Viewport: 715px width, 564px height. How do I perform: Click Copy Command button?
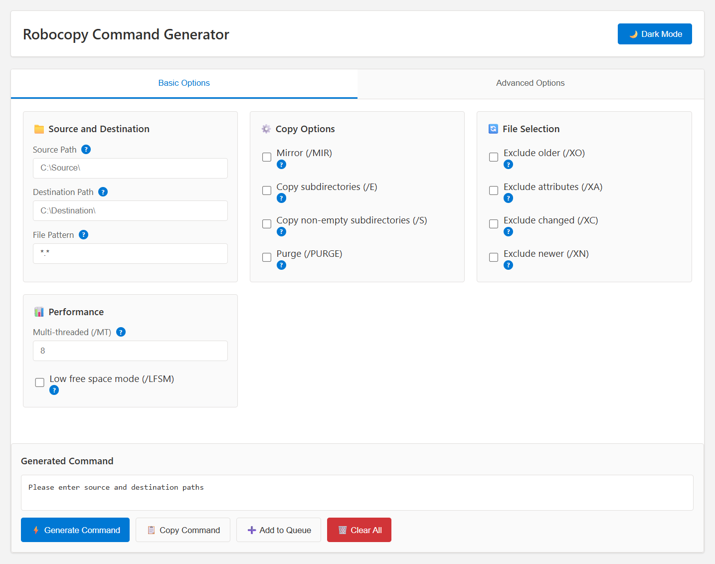[183, 530]
